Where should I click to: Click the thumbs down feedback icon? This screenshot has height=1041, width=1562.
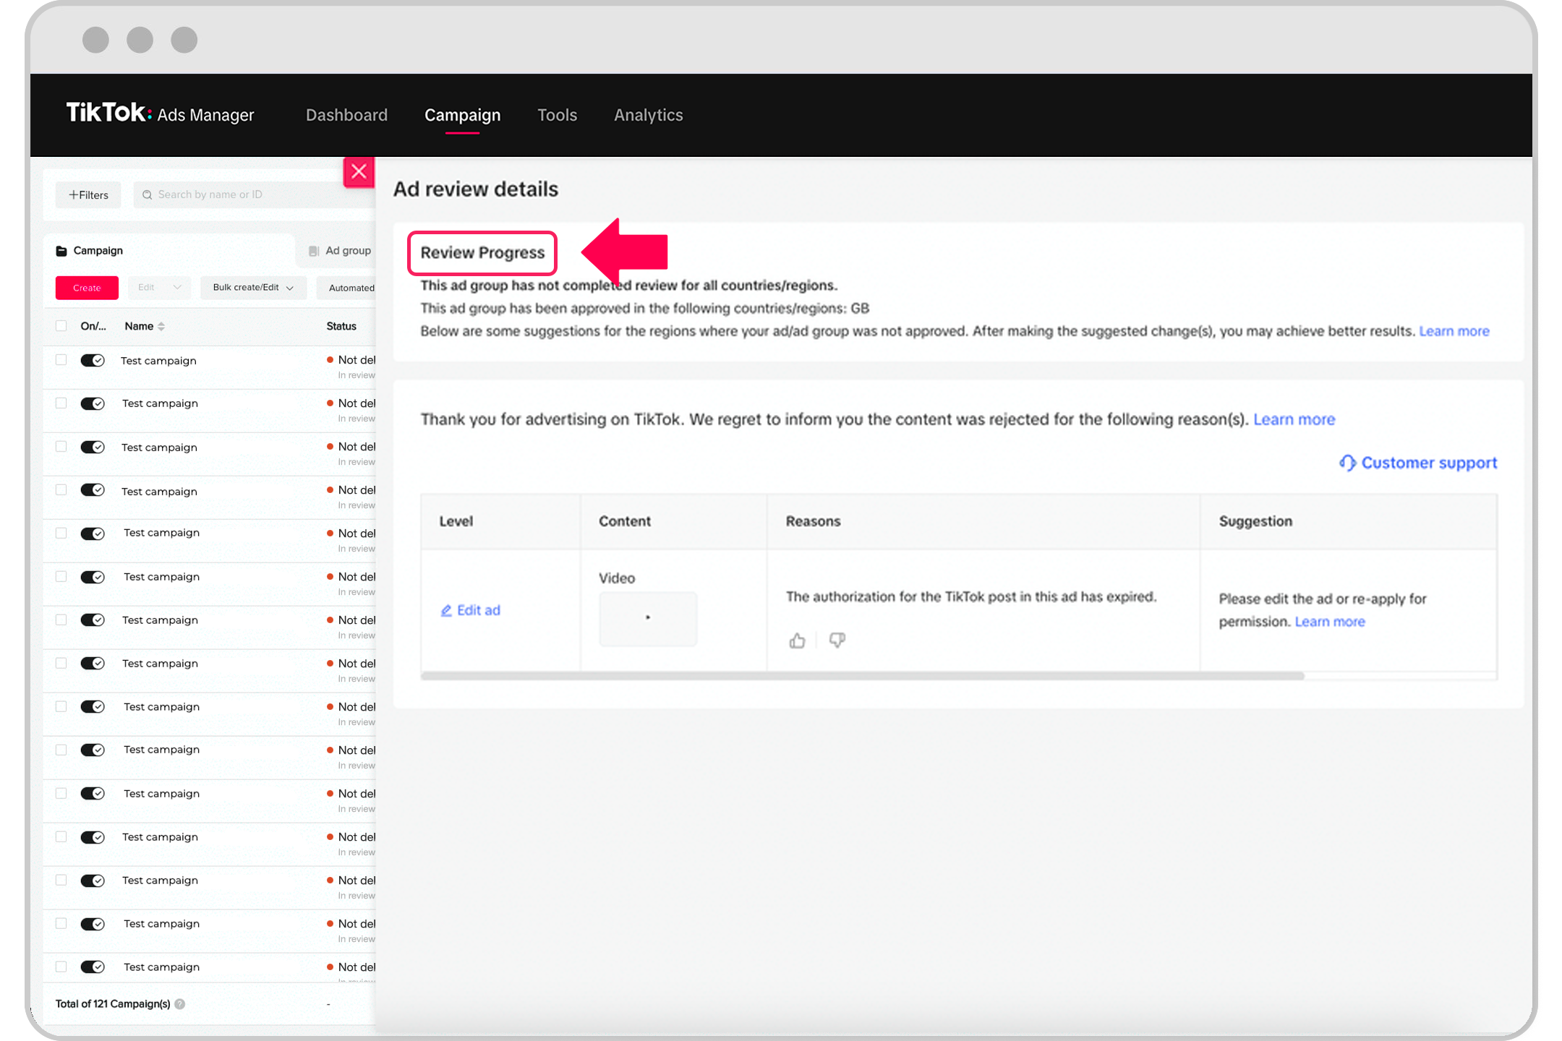pyautogui.click(x=837, y=641)
